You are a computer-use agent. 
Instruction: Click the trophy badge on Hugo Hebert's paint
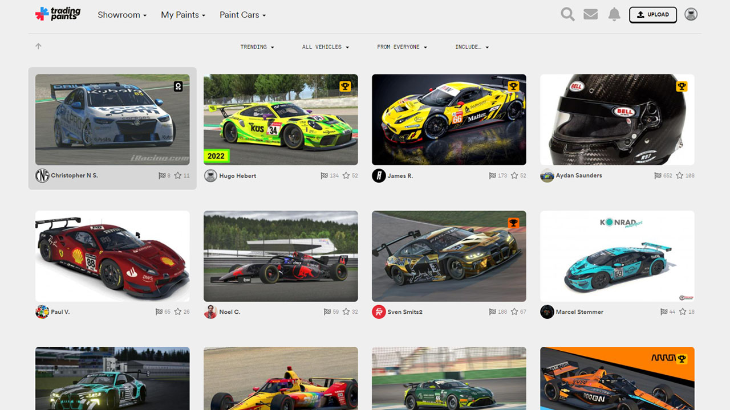(345, 85)
